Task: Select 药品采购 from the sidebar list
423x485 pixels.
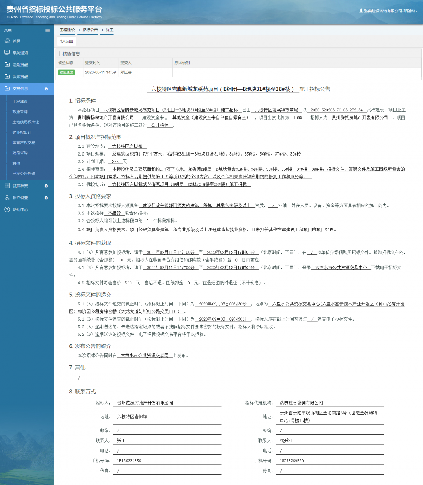Action: pos(20,153)
